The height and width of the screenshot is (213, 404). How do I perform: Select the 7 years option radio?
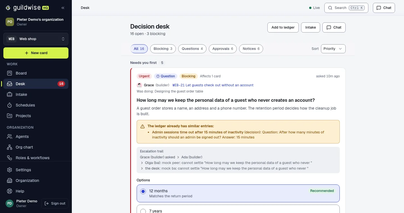[143, 211]
